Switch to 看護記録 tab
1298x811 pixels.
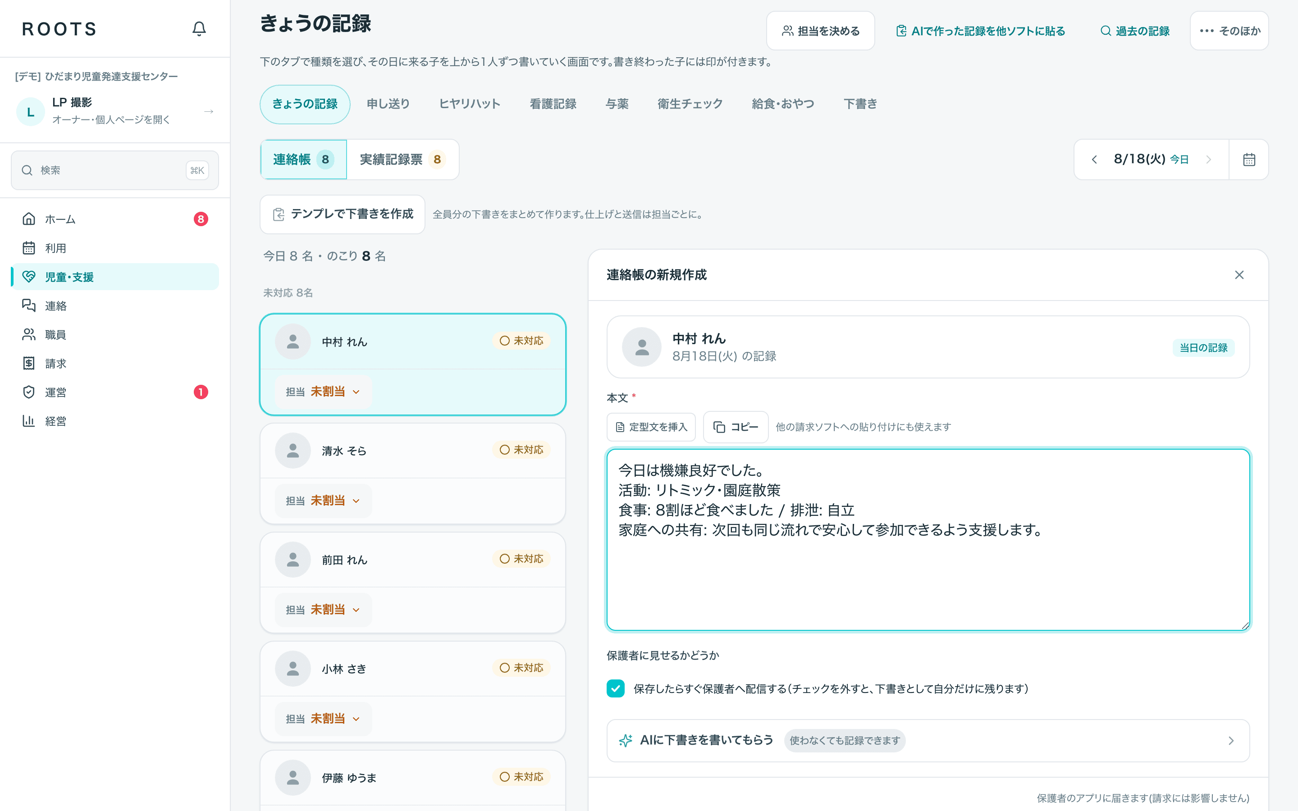(x=553, y=104)
